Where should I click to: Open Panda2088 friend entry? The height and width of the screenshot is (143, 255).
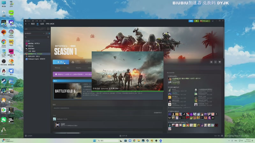click(x=176, y=83)
